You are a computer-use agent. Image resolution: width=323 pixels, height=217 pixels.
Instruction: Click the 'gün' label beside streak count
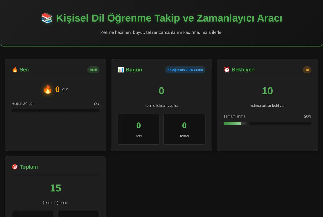coord(65,89)
